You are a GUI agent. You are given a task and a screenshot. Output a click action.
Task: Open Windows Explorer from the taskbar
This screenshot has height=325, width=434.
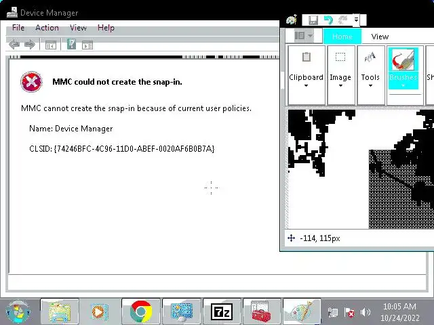(x=60, y=311)
